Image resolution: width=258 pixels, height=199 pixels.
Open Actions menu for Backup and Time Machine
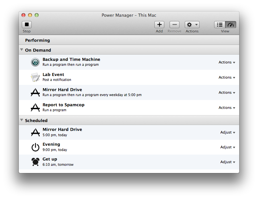click(227, 62)
